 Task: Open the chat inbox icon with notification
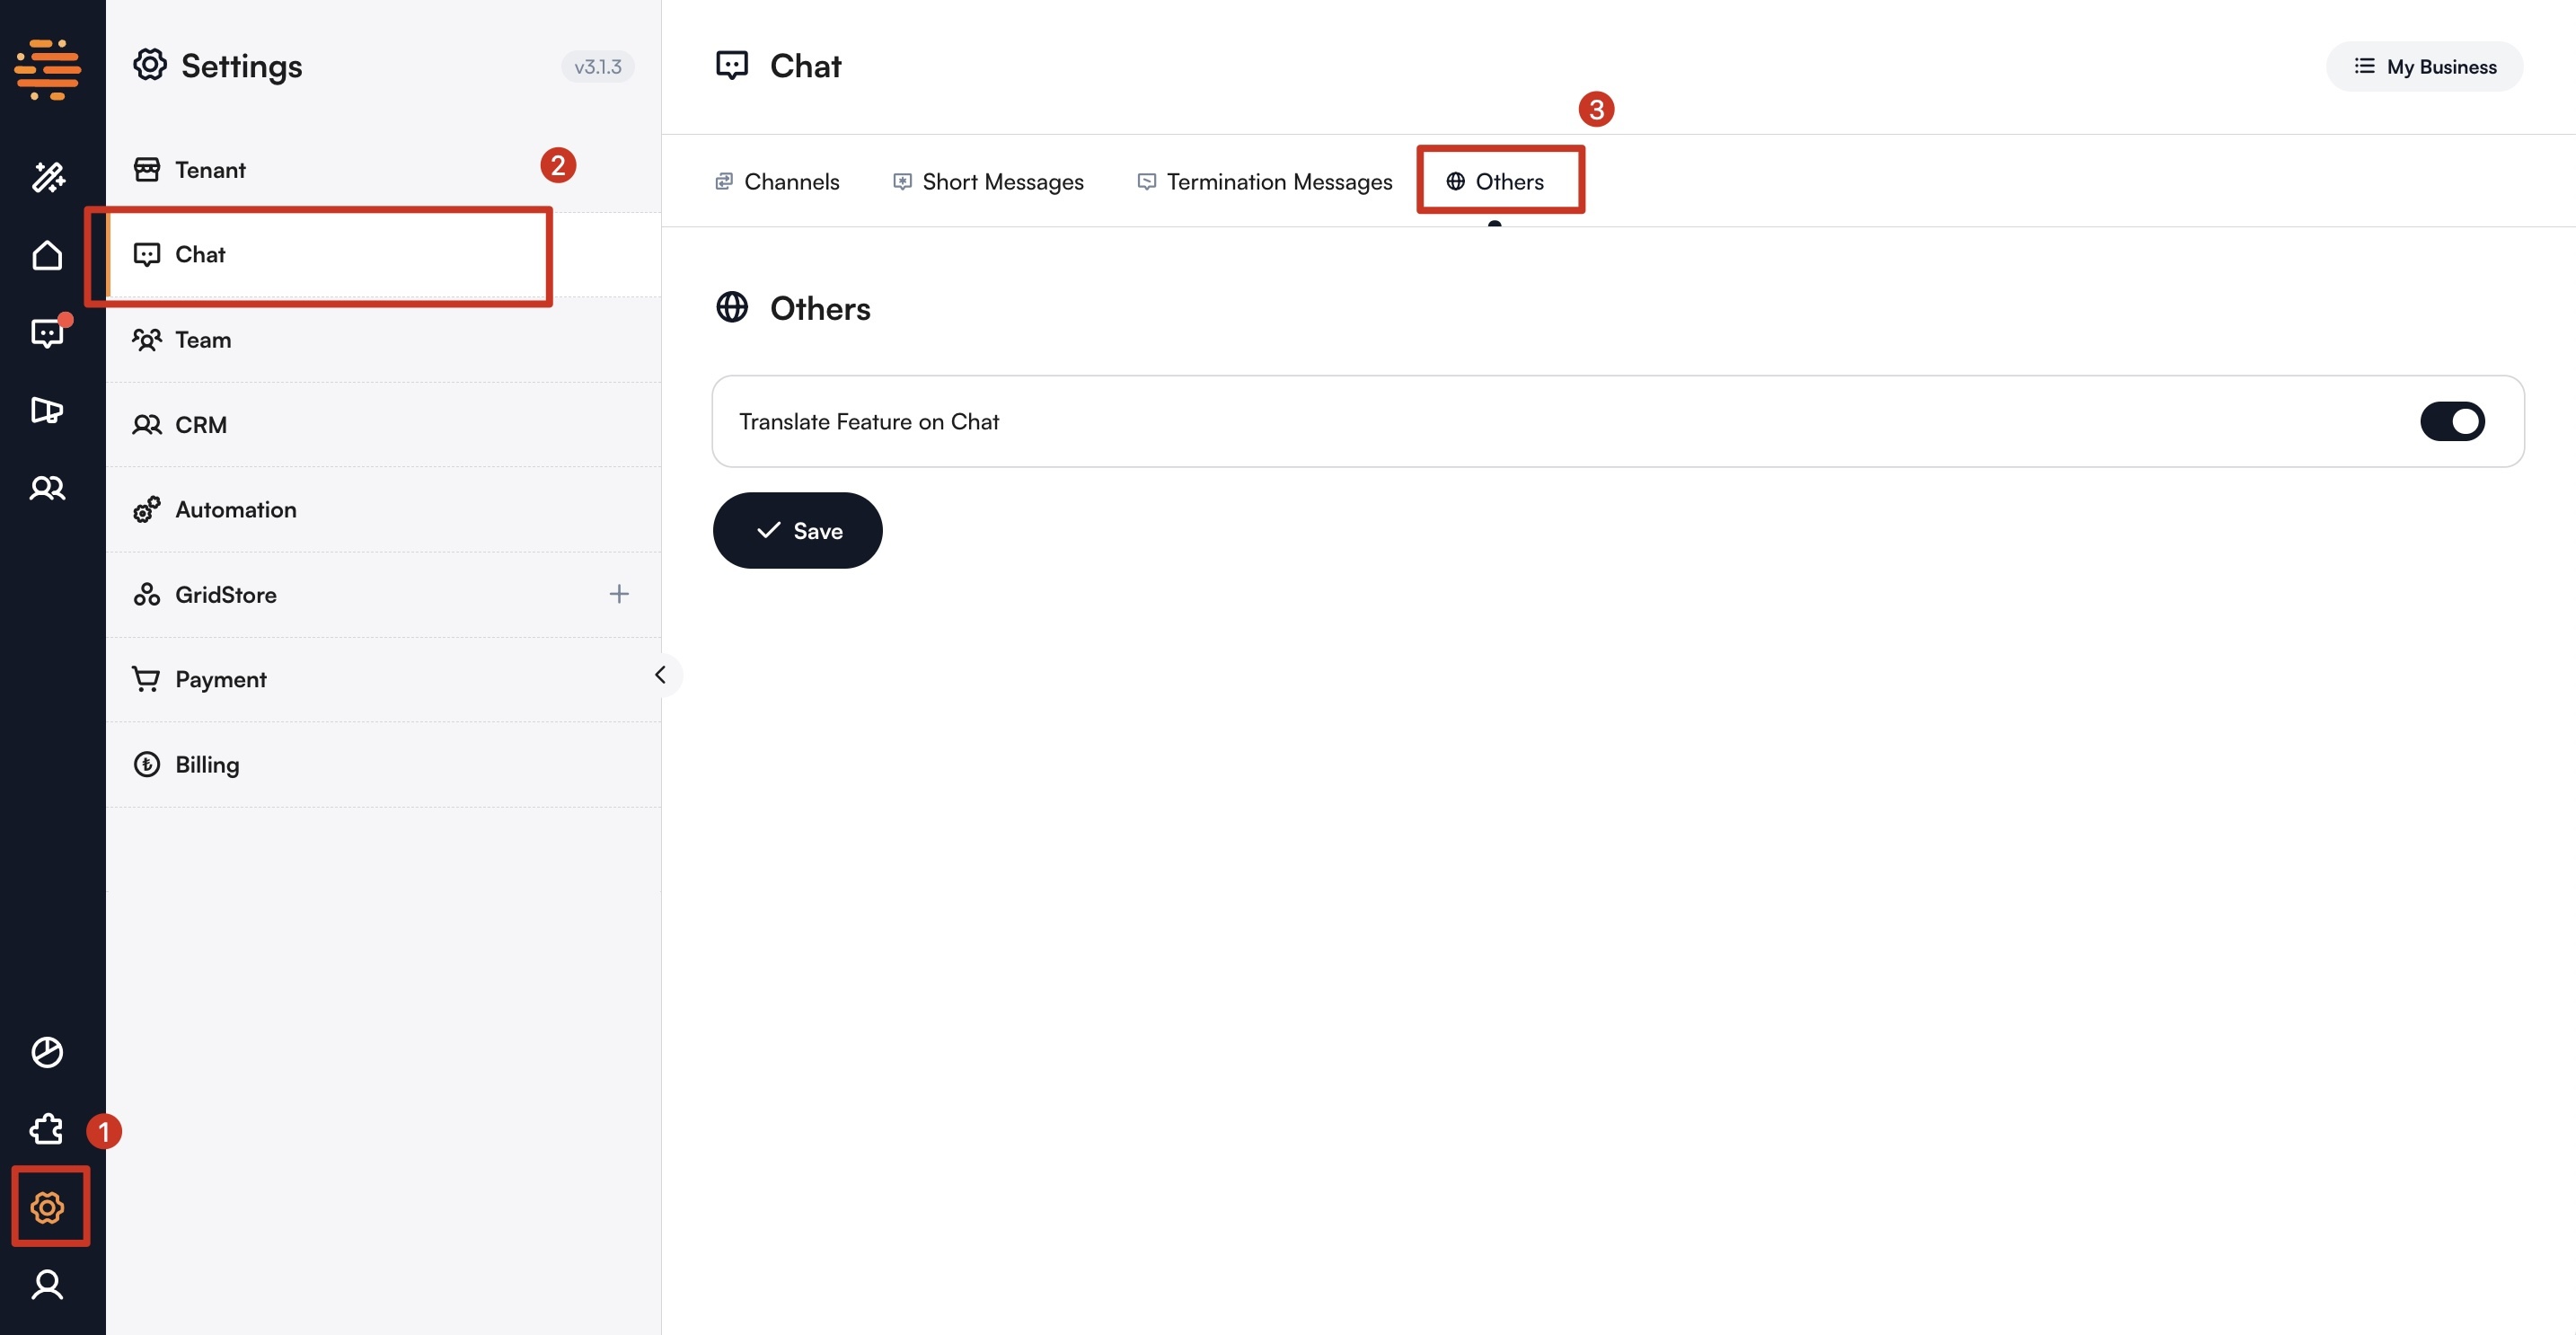click(47, 333)
